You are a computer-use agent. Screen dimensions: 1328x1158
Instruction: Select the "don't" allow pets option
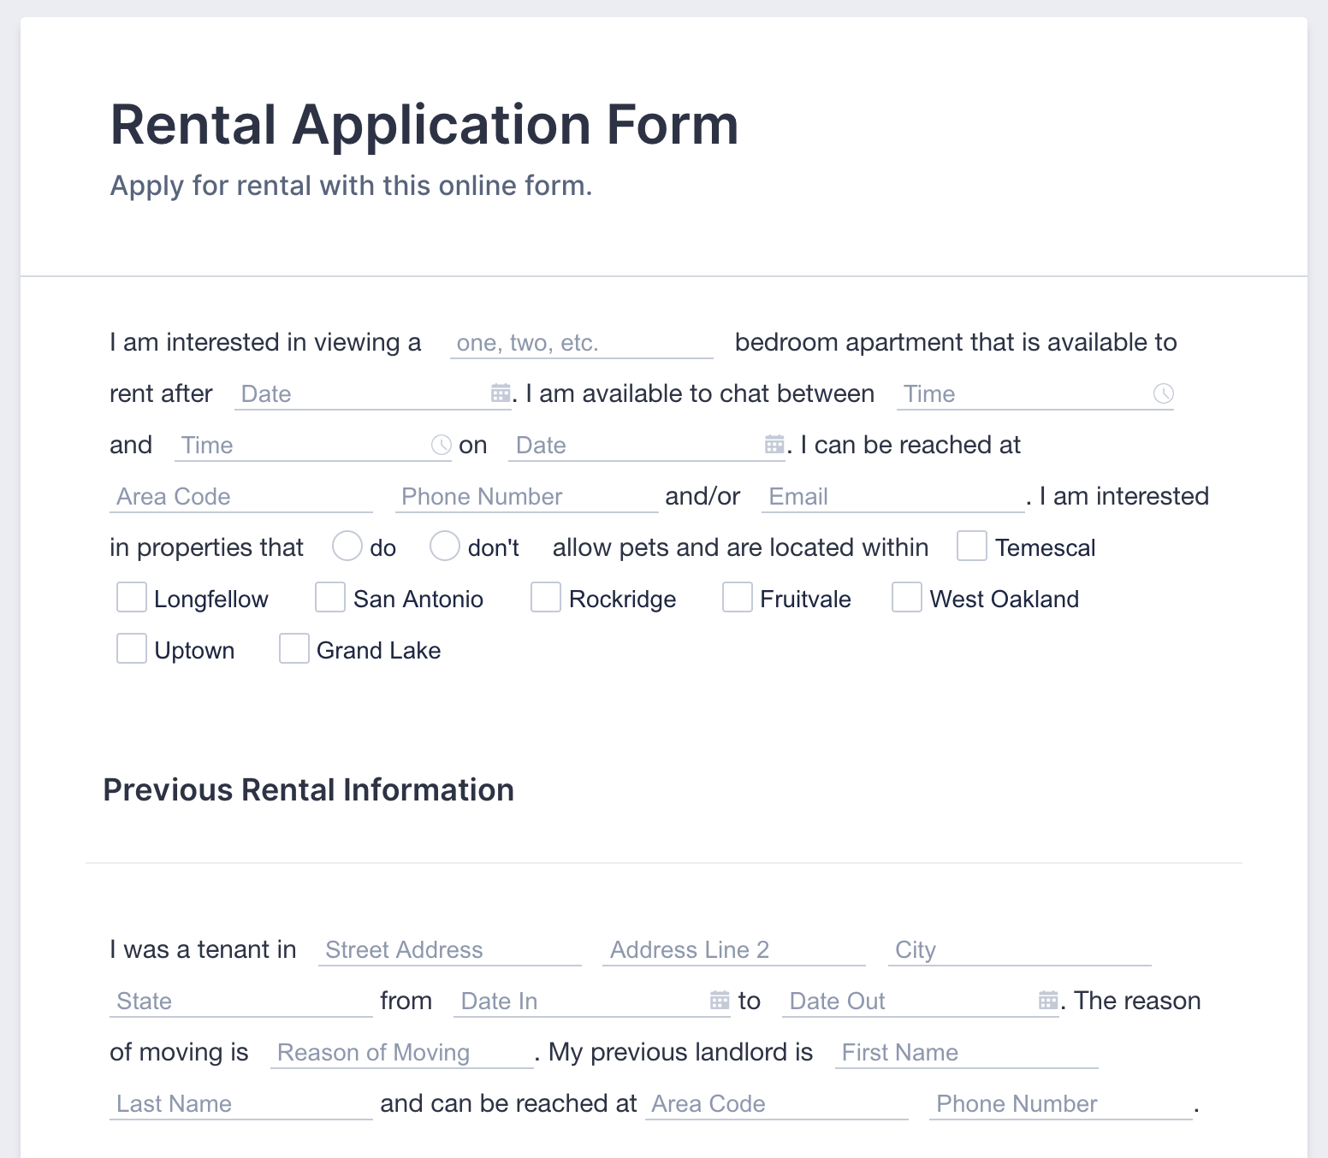point(445,547)
